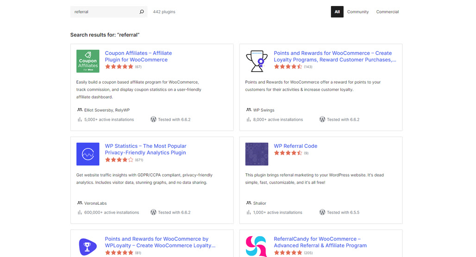Click the active installations bar icon for WP Statistics
Viewport: 476px width, 257px height.
pos(80,213)
